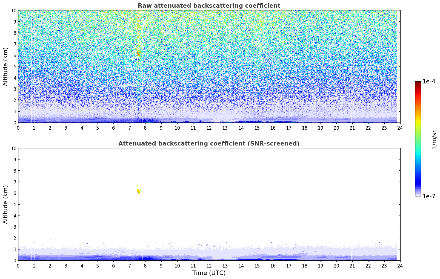
Task: Click time tick "12" under the SNR-screened plot
Action: tap(209, 266)
